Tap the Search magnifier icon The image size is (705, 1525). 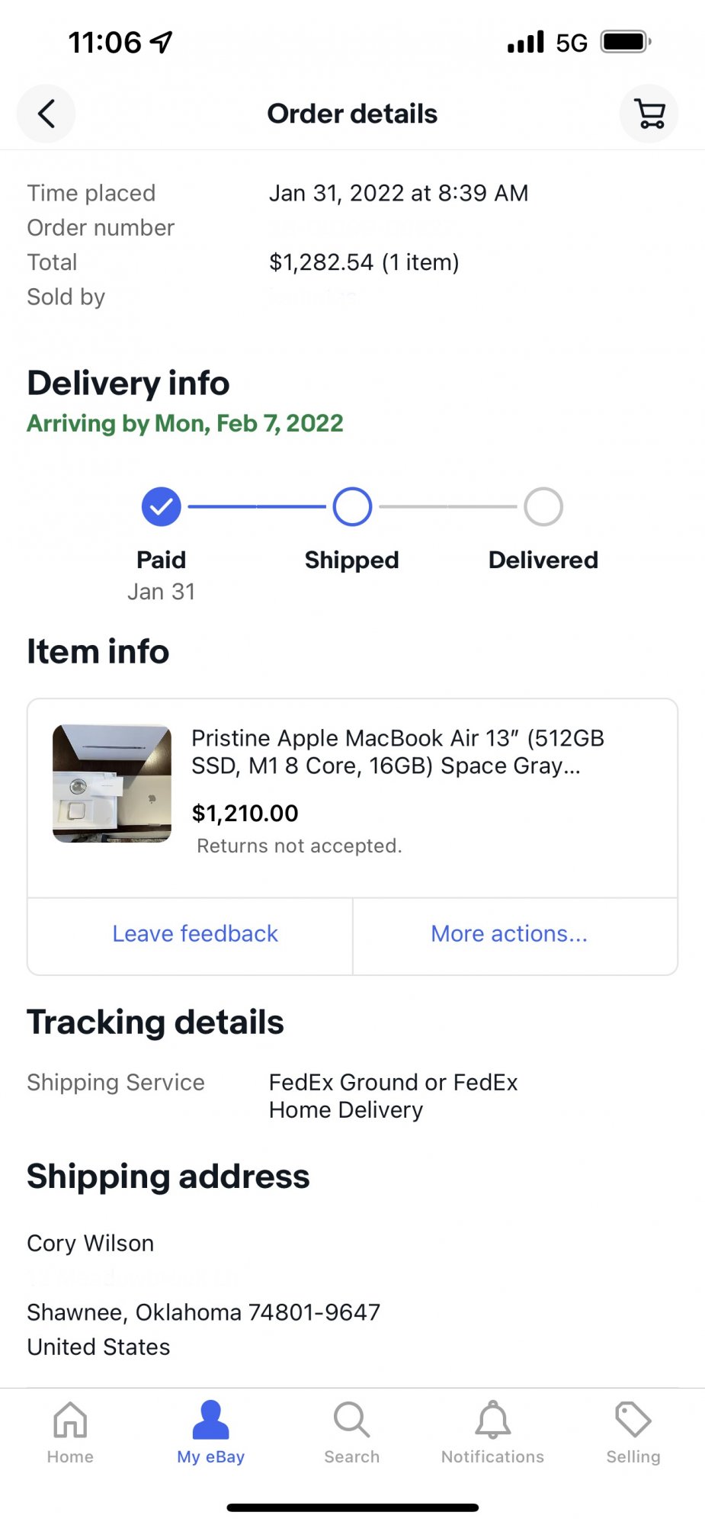click(x=351, y=1419)
